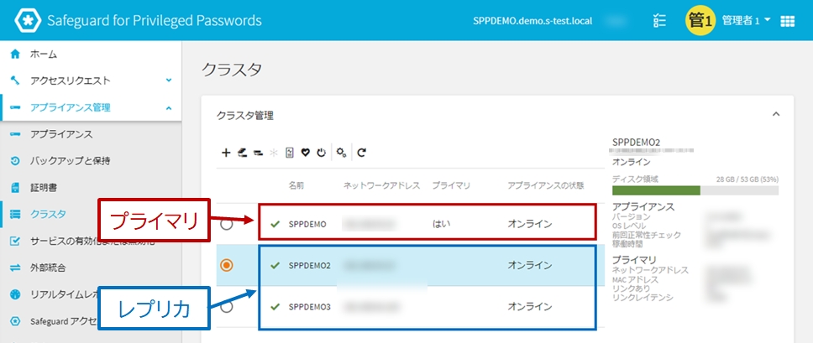Image resolution: width=813 pixels, height=343 pixels.
Task: Click the green check beside SPPDEMO2
Action: coord(275,265)
